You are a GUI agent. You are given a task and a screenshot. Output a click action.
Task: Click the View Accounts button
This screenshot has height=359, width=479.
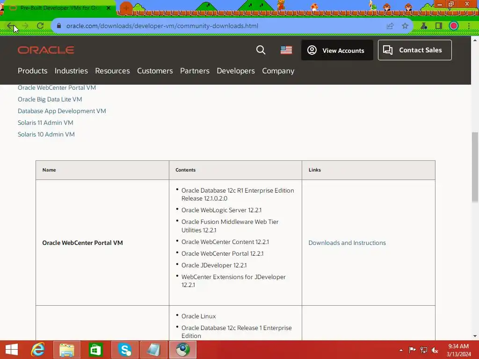(337, 50)
